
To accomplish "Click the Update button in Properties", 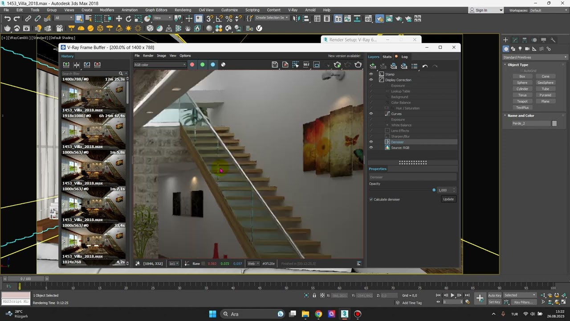I will click(448, 199).
